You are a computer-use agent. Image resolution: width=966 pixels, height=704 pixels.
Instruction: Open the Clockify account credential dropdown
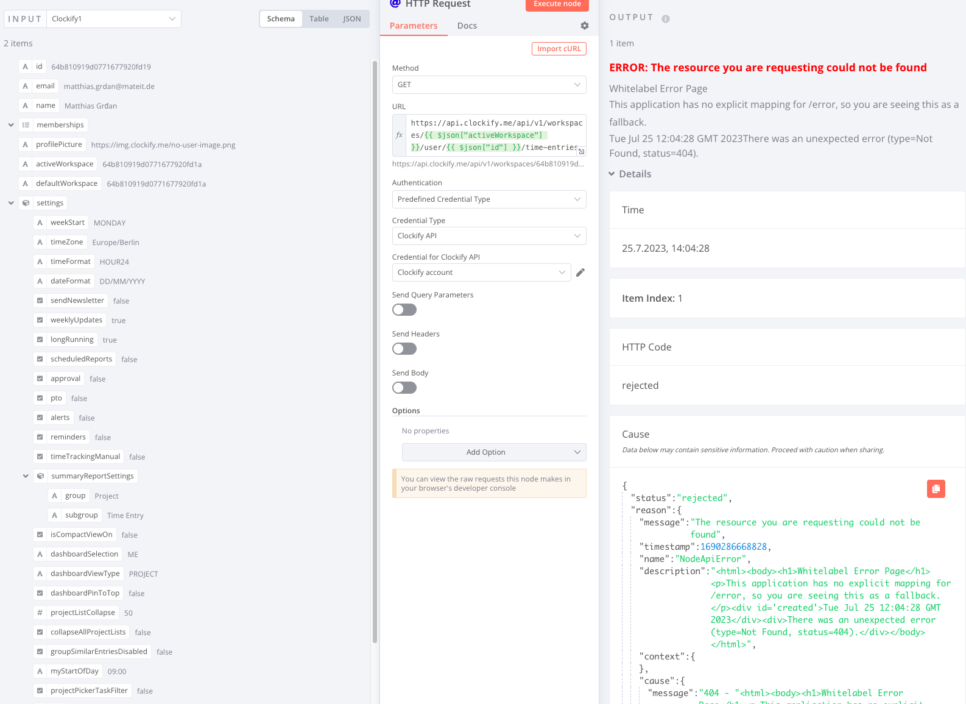[x=481, y=272]
